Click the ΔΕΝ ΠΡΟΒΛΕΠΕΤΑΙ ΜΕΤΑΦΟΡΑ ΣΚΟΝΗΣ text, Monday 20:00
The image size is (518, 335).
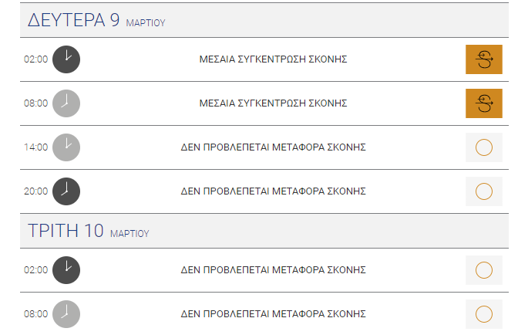click(273, 191)
